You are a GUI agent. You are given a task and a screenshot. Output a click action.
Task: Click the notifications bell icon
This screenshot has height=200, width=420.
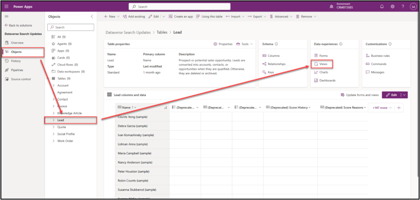382,7
